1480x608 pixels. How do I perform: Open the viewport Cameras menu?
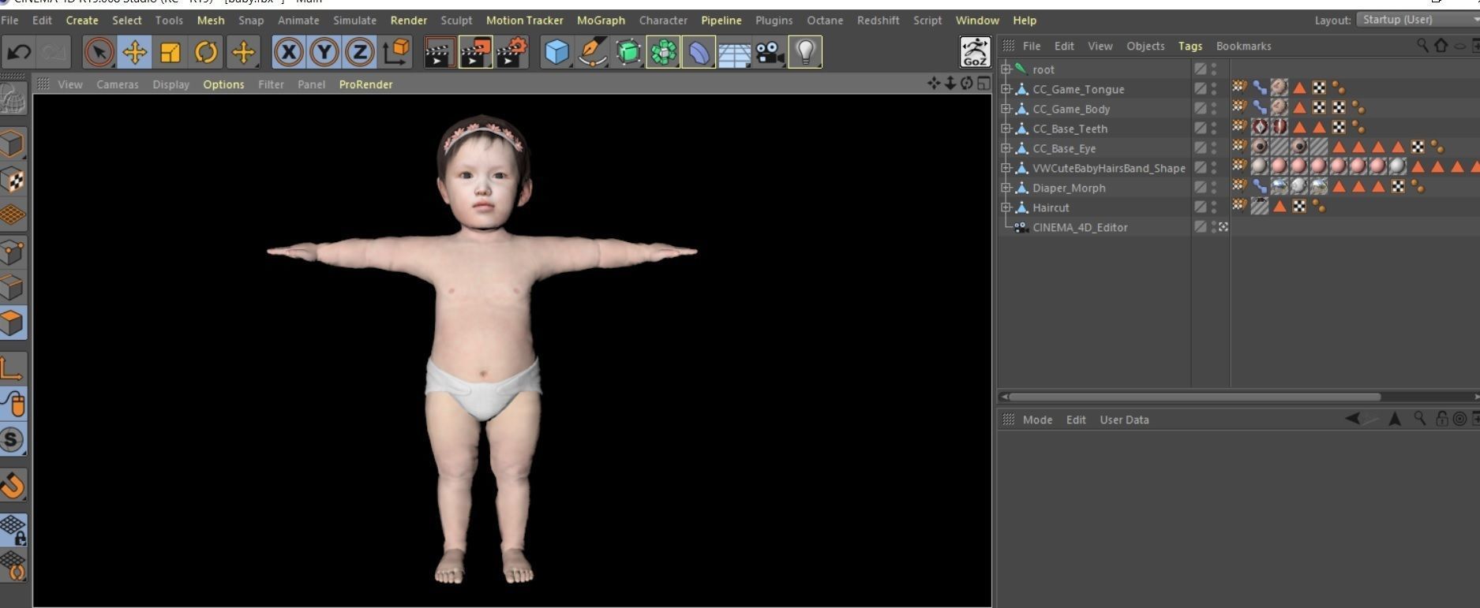[118, 84]
